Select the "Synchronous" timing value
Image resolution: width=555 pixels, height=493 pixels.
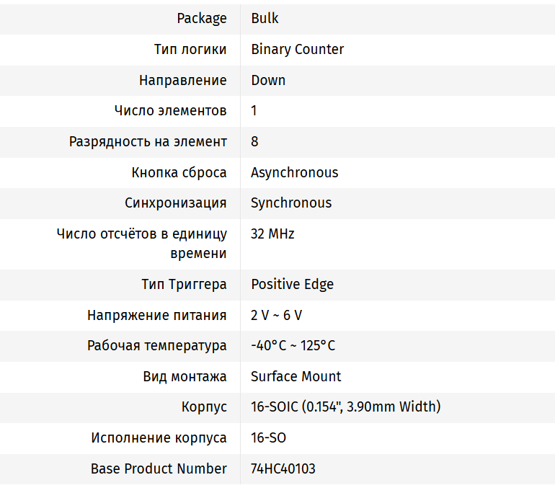pos(291,203)
